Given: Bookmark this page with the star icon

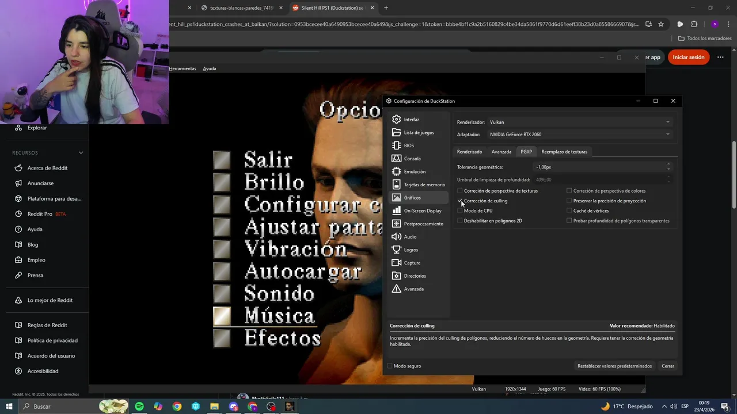Looking at the screenshot, I should [661, 24].
